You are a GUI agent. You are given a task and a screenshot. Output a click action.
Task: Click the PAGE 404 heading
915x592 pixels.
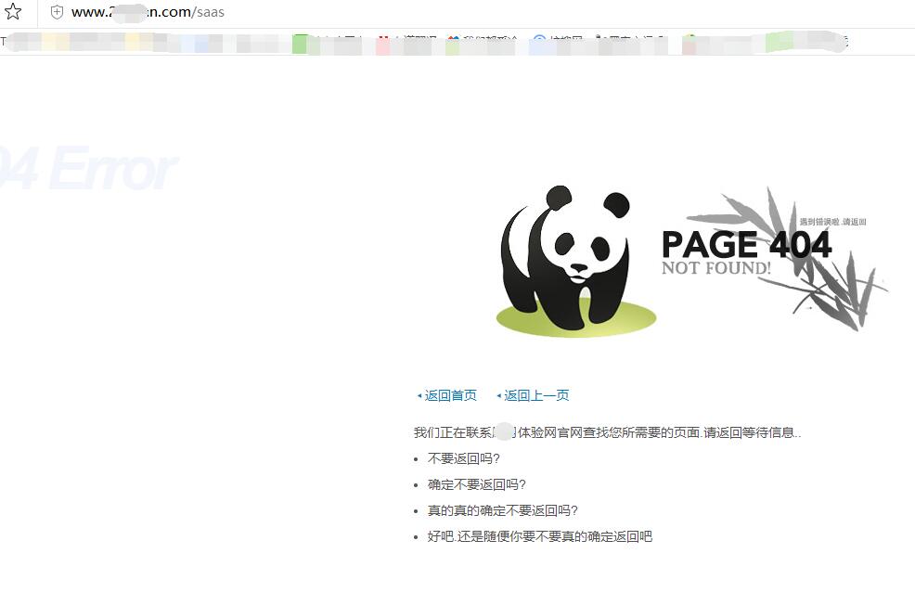[x=746, y=244]
